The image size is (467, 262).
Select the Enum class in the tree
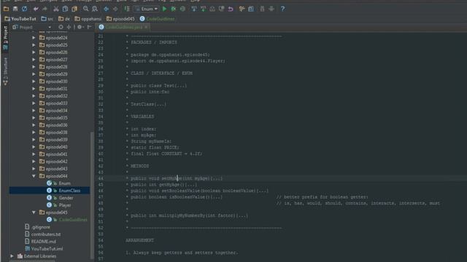[58, 183]
